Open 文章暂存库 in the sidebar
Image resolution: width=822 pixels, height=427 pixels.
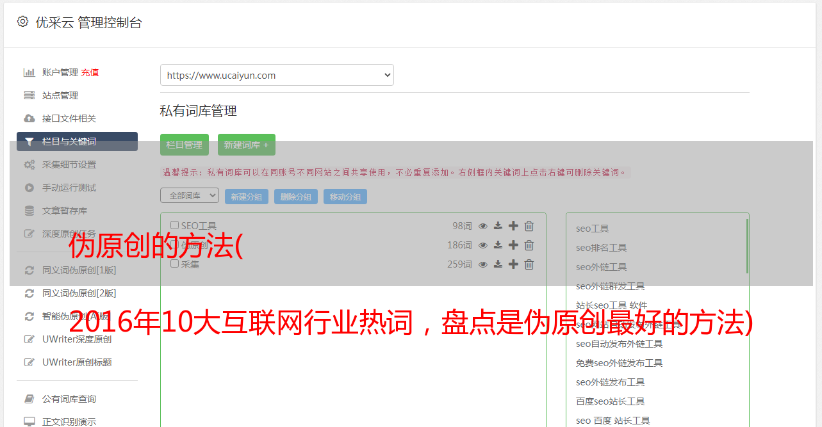coord(65,211)
